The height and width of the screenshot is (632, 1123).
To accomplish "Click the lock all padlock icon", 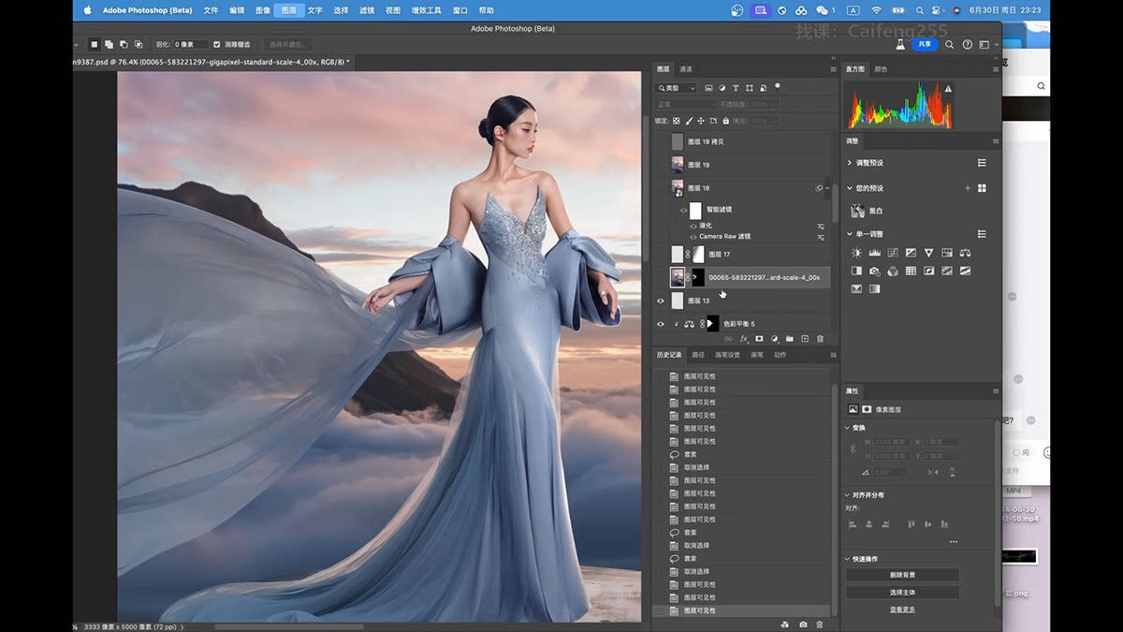I will point(724,121).
